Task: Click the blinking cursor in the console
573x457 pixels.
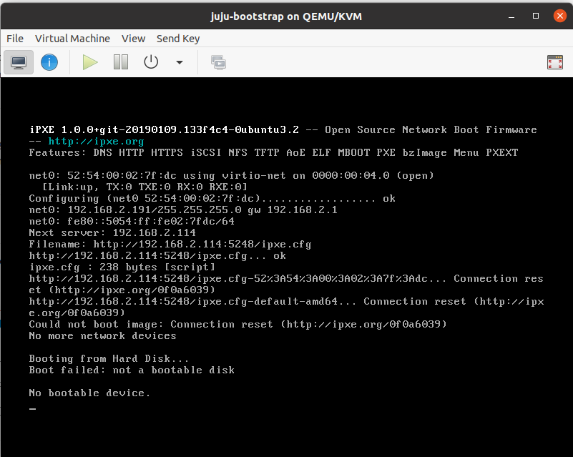Action: [32, 409]
